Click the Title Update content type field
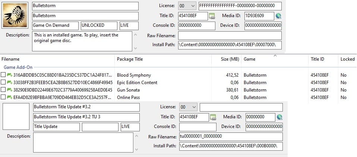 [x=57, y=127]
